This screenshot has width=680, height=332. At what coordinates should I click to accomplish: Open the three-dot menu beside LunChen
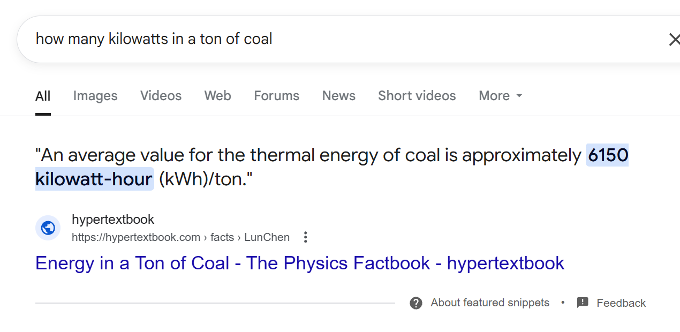[x=305, y=237]
